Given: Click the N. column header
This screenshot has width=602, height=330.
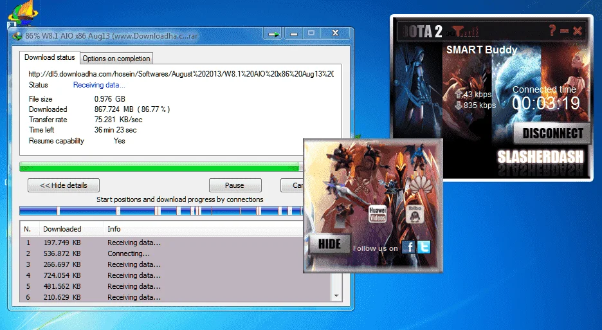Looking at the screenshot, I should tap(30, 229).
